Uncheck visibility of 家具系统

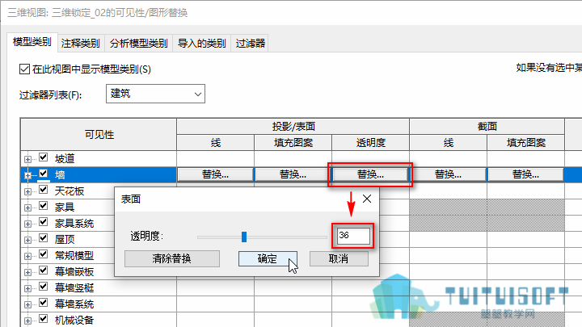click(x=44, y=222)
